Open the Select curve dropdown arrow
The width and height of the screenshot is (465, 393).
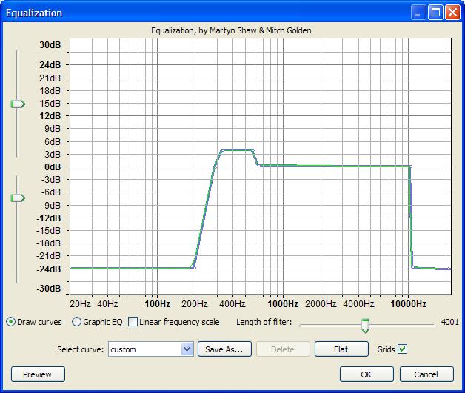[187, 349]
